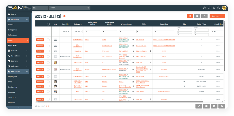The image size is (234, 116).
Task: Select the orange list view button
Action: click(190, 16)
